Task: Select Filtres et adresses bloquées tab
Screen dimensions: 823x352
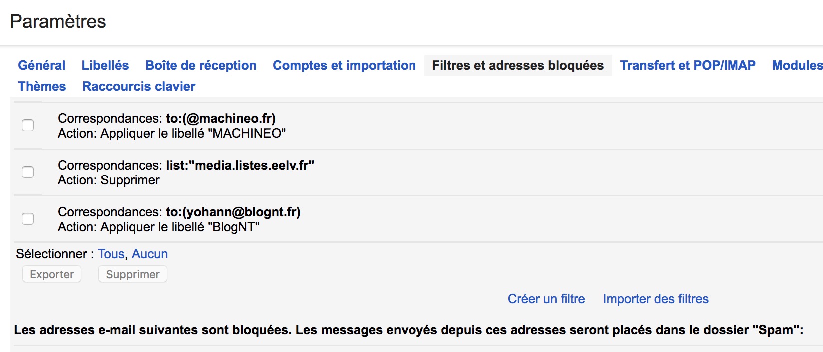Action: pyautogui.click(x=518, y=65)
